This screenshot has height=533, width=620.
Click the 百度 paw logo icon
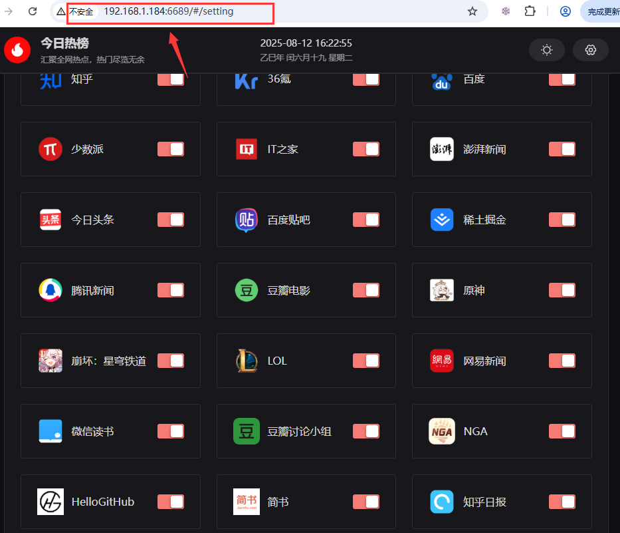click(442, 81)
